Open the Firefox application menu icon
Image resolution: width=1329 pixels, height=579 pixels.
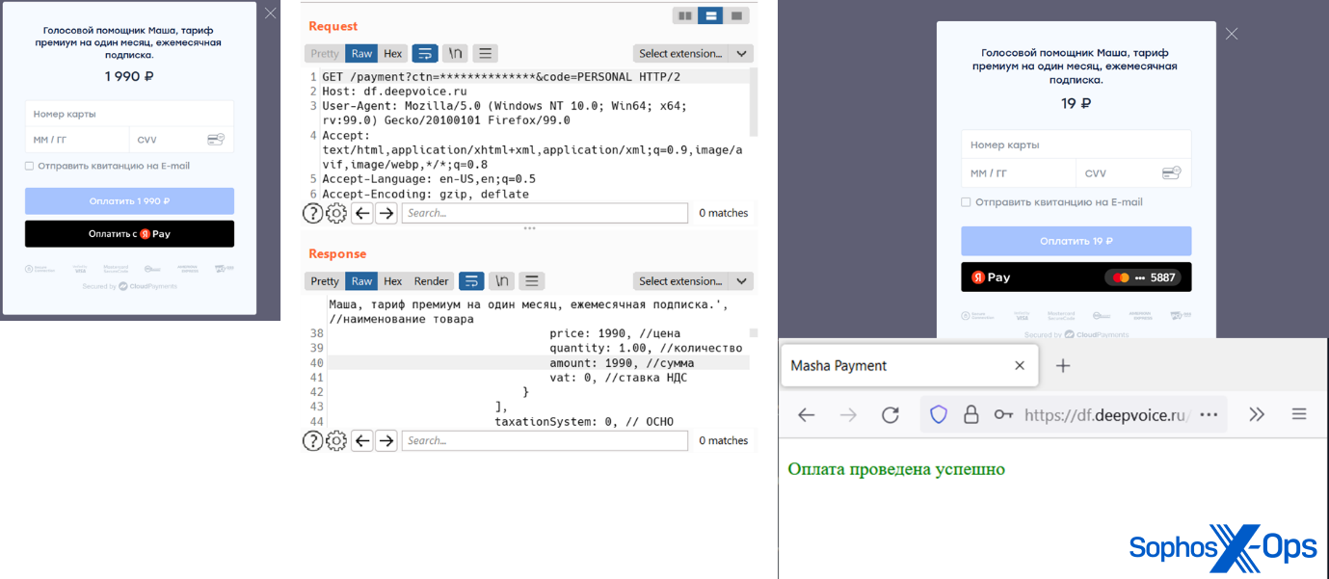pos(1299,414)
